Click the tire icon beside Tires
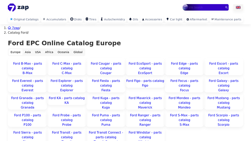This screenshot has width=251, height=141. pyautogui.click(x=87, y=19)
